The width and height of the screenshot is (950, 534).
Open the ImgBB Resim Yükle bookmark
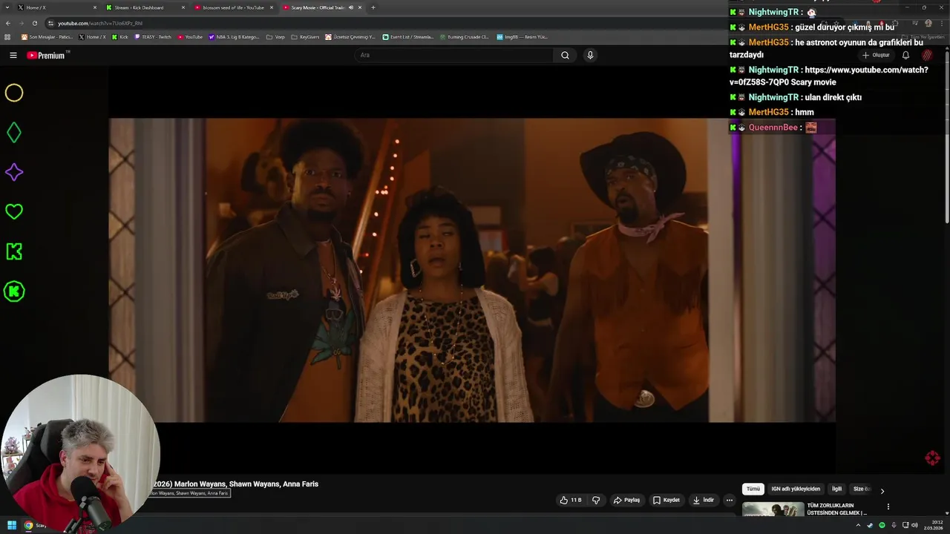click(x=522, y=36)
